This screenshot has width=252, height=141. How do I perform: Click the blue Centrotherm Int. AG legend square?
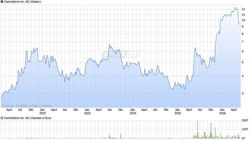click(x=2, y=2)
